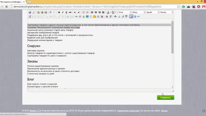Viewport: 206px width, 116px height.
Task: Open the Управление лицензией link
Action: coord(128,111)
